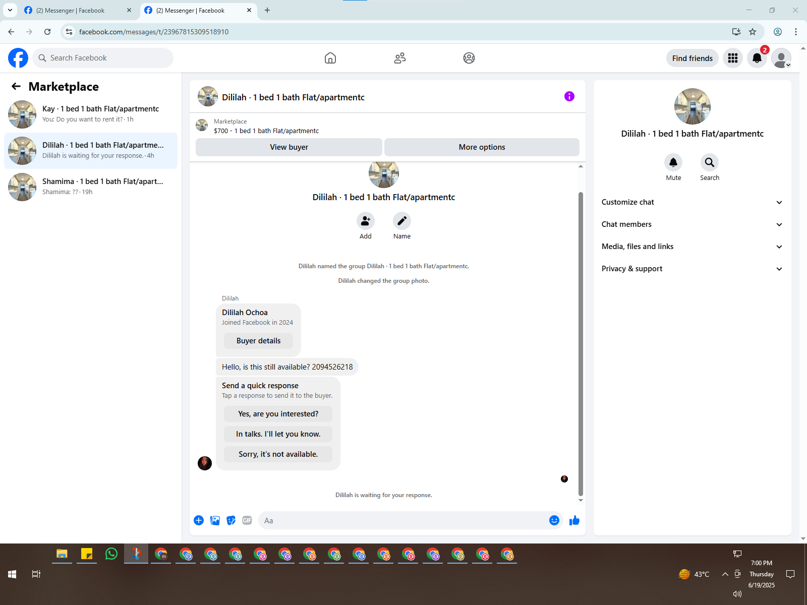Open the Facebook logo home link

(18, 58)
